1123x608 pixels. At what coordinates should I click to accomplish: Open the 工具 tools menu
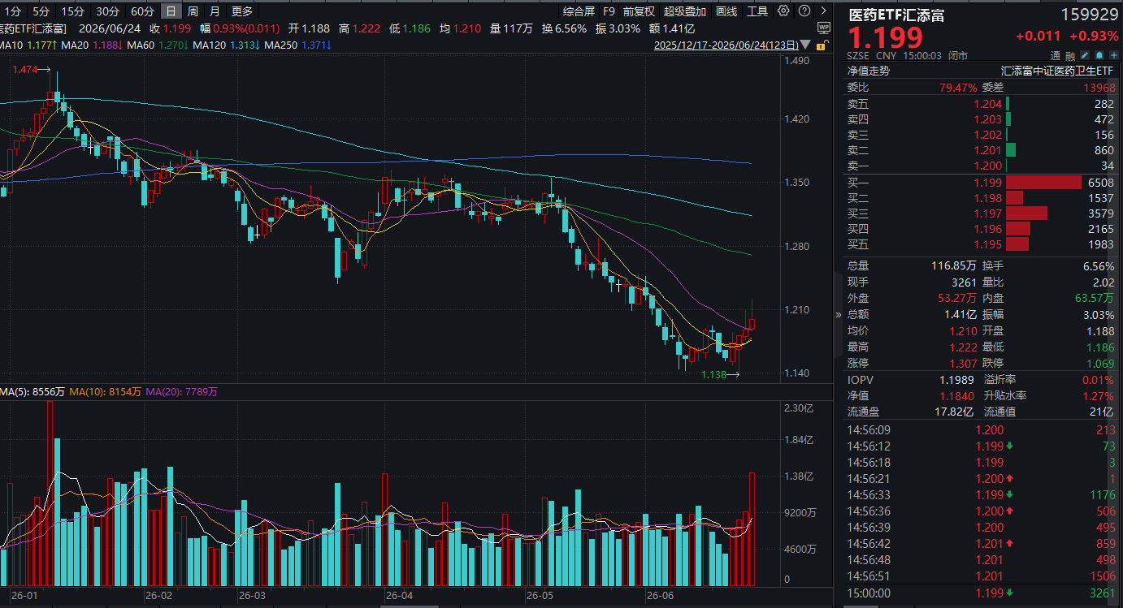[757, 11]
